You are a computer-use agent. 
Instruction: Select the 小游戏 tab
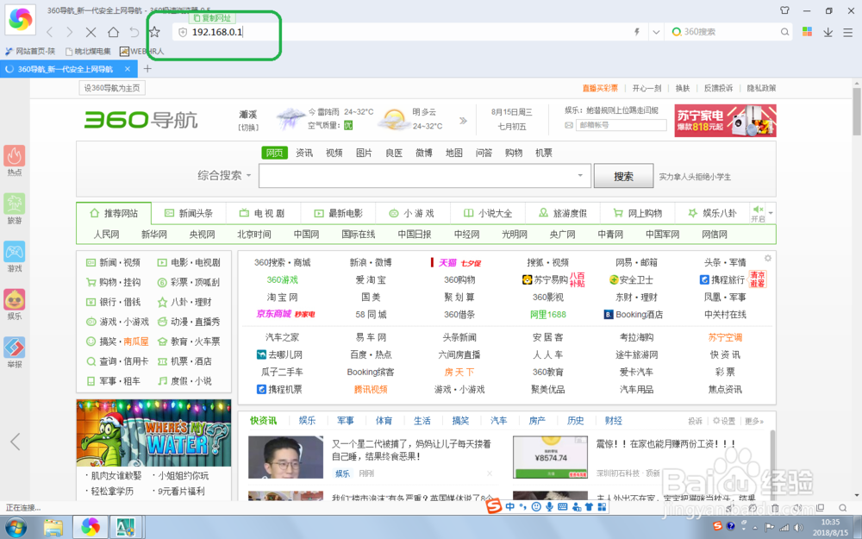click(x=411, y=213)
